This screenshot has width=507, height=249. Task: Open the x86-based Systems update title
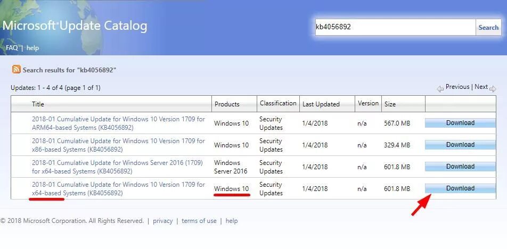pyautogui.click(x=118, y=145)
